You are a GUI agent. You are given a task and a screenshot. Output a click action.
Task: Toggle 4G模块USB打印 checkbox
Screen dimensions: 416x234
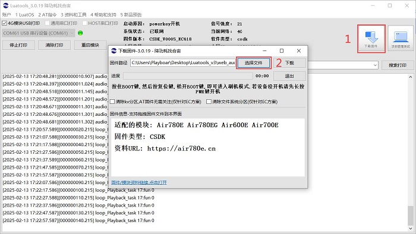pyautogui.click(x=4, y=23)
